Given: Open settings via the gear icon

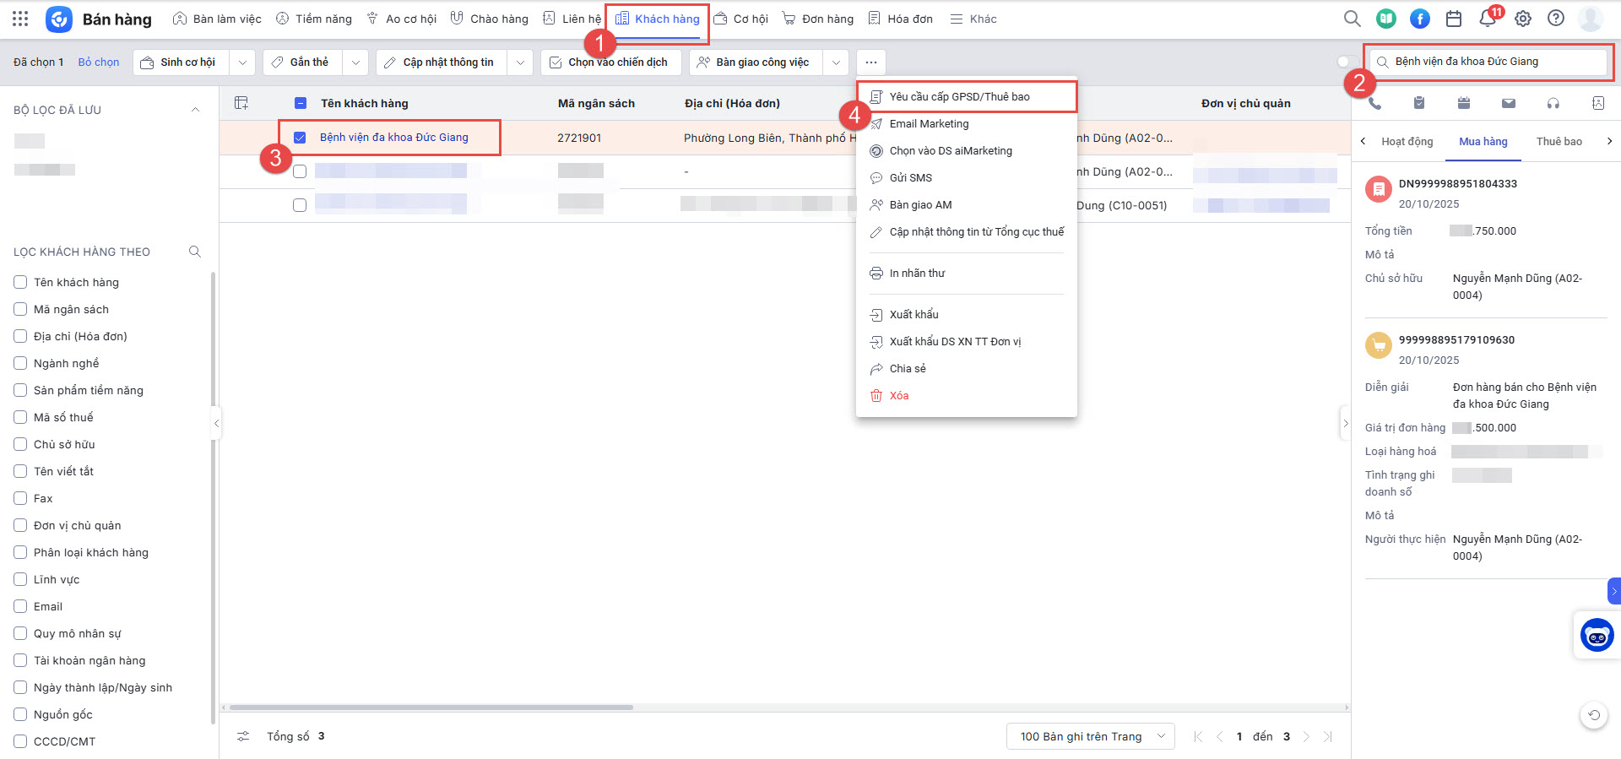Looking at the screenshot, I should (1523, 19).
